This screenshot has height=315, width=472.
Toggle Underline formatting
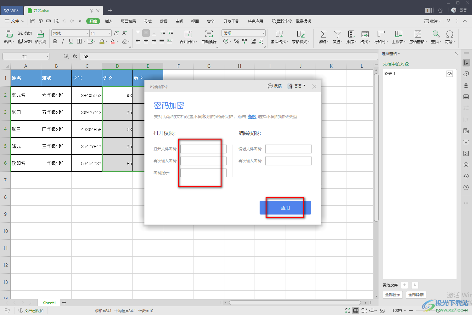70,41
